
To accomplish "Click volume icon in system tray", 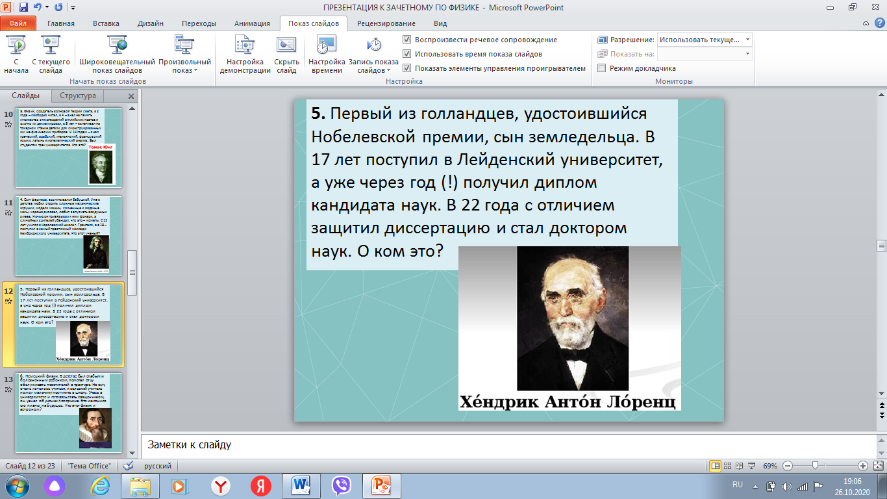I will click(788, 486).
